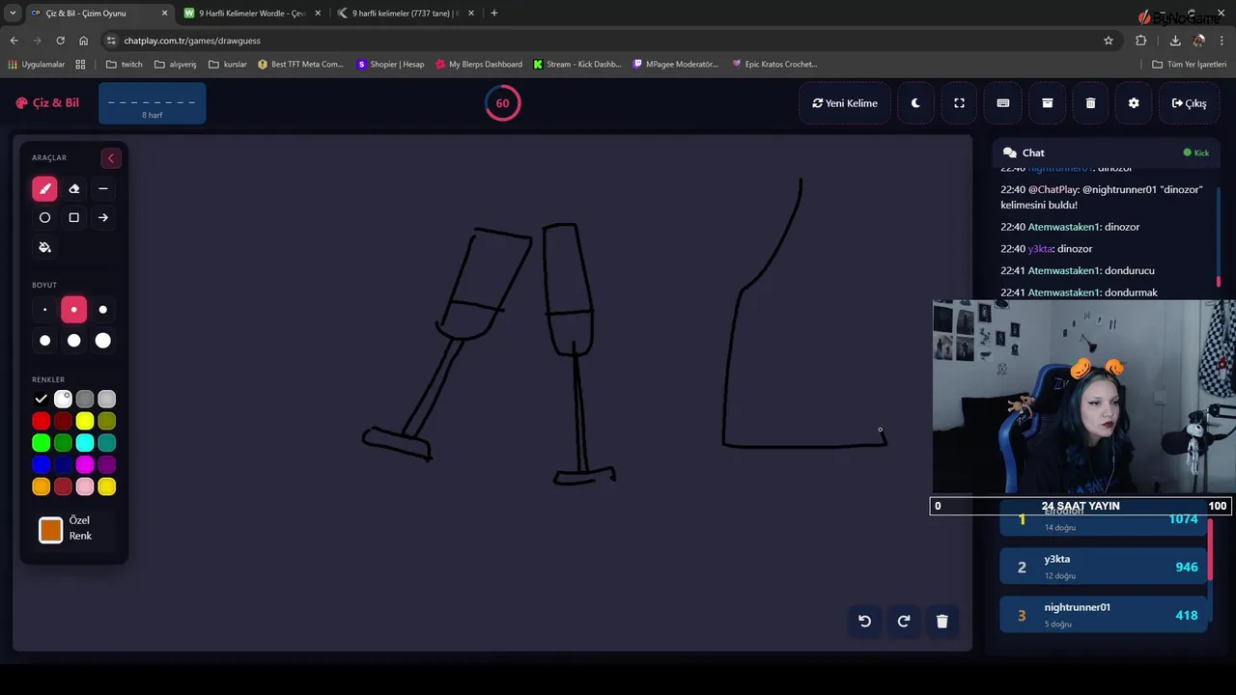
Task: Click the 8 harf word hint box
Action: pos(152,103)
